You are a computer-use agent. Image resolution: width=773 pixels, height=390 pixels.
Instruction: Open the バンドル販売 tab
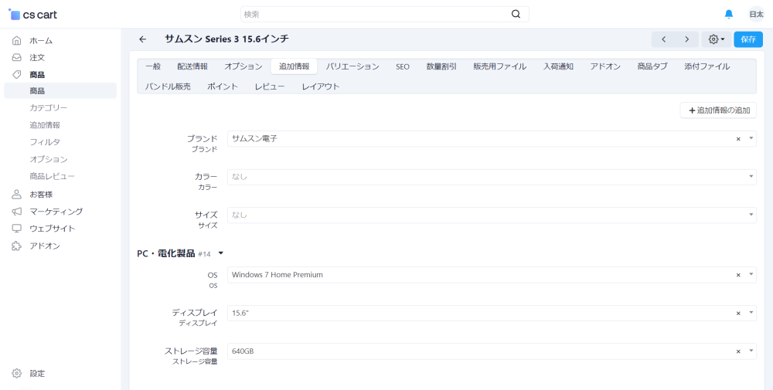[168, 86]
